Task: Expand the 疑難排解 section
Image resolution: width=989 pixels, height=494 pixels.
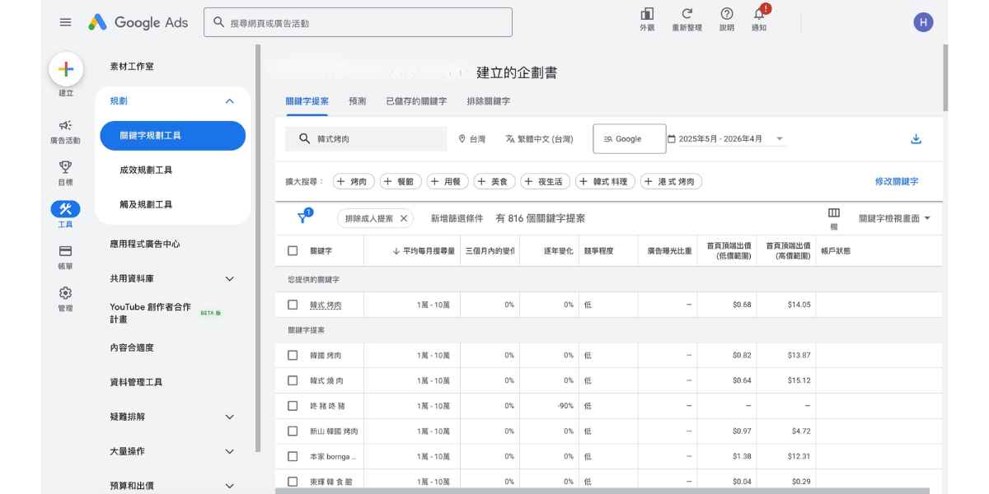Action: [229, 417]
